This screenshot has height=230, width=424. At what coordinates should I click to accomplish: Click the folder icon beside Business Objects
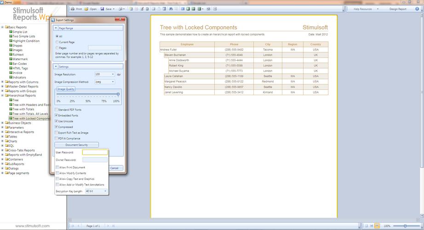click(7, 123)
